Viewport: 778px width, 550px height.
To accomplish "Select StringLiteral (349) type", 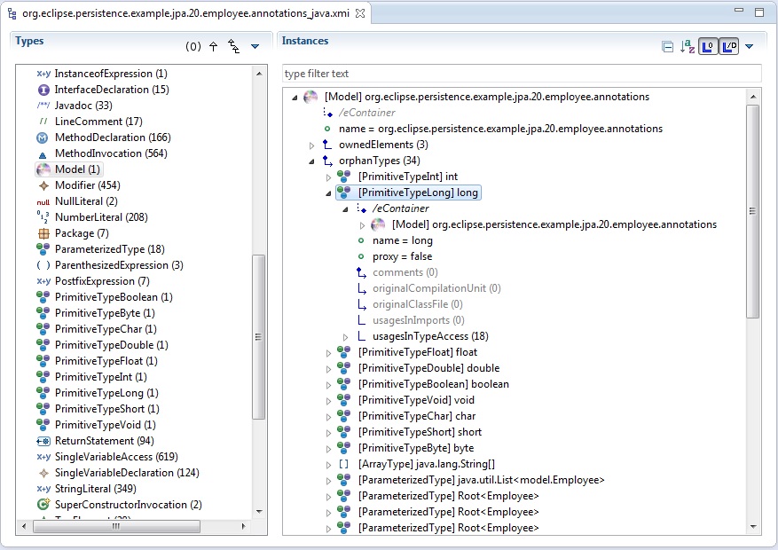I will (96, 489).
